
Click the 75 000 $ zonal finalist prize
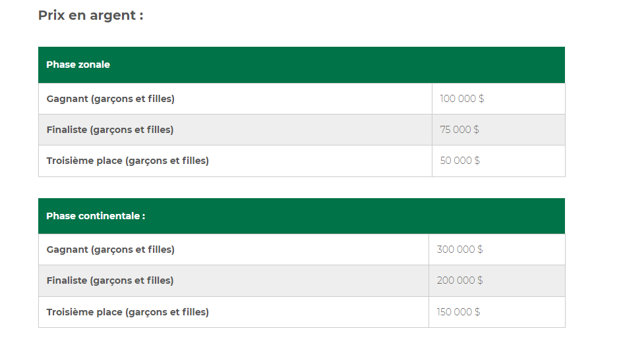coord(459,130)
